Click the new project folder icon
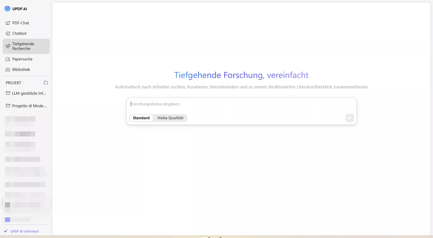The height and width of the screenshot is (238, 433). [x=46, y=83]
